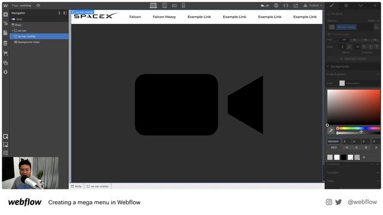
Task: Open the Publish dropdown
Action: [x=313, y=5]
